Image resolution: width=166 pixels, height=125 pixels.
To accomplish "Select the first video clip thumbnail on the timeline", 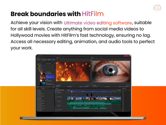I will click(x=69, y=98).
